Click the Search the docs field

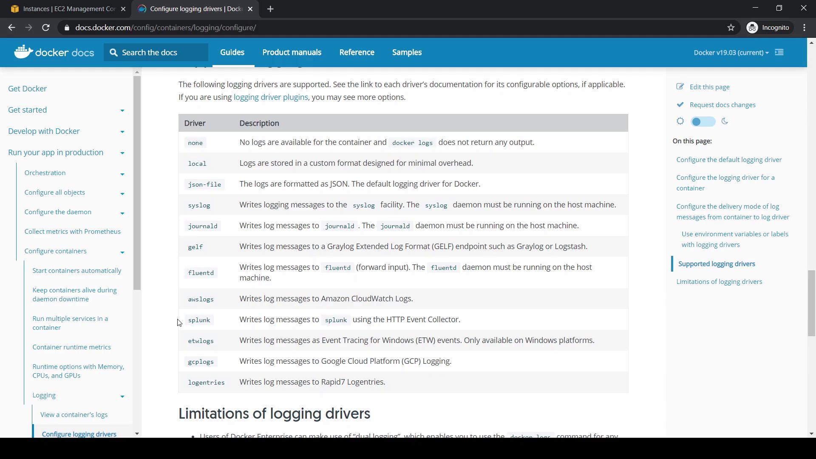(x=156, y=52)
